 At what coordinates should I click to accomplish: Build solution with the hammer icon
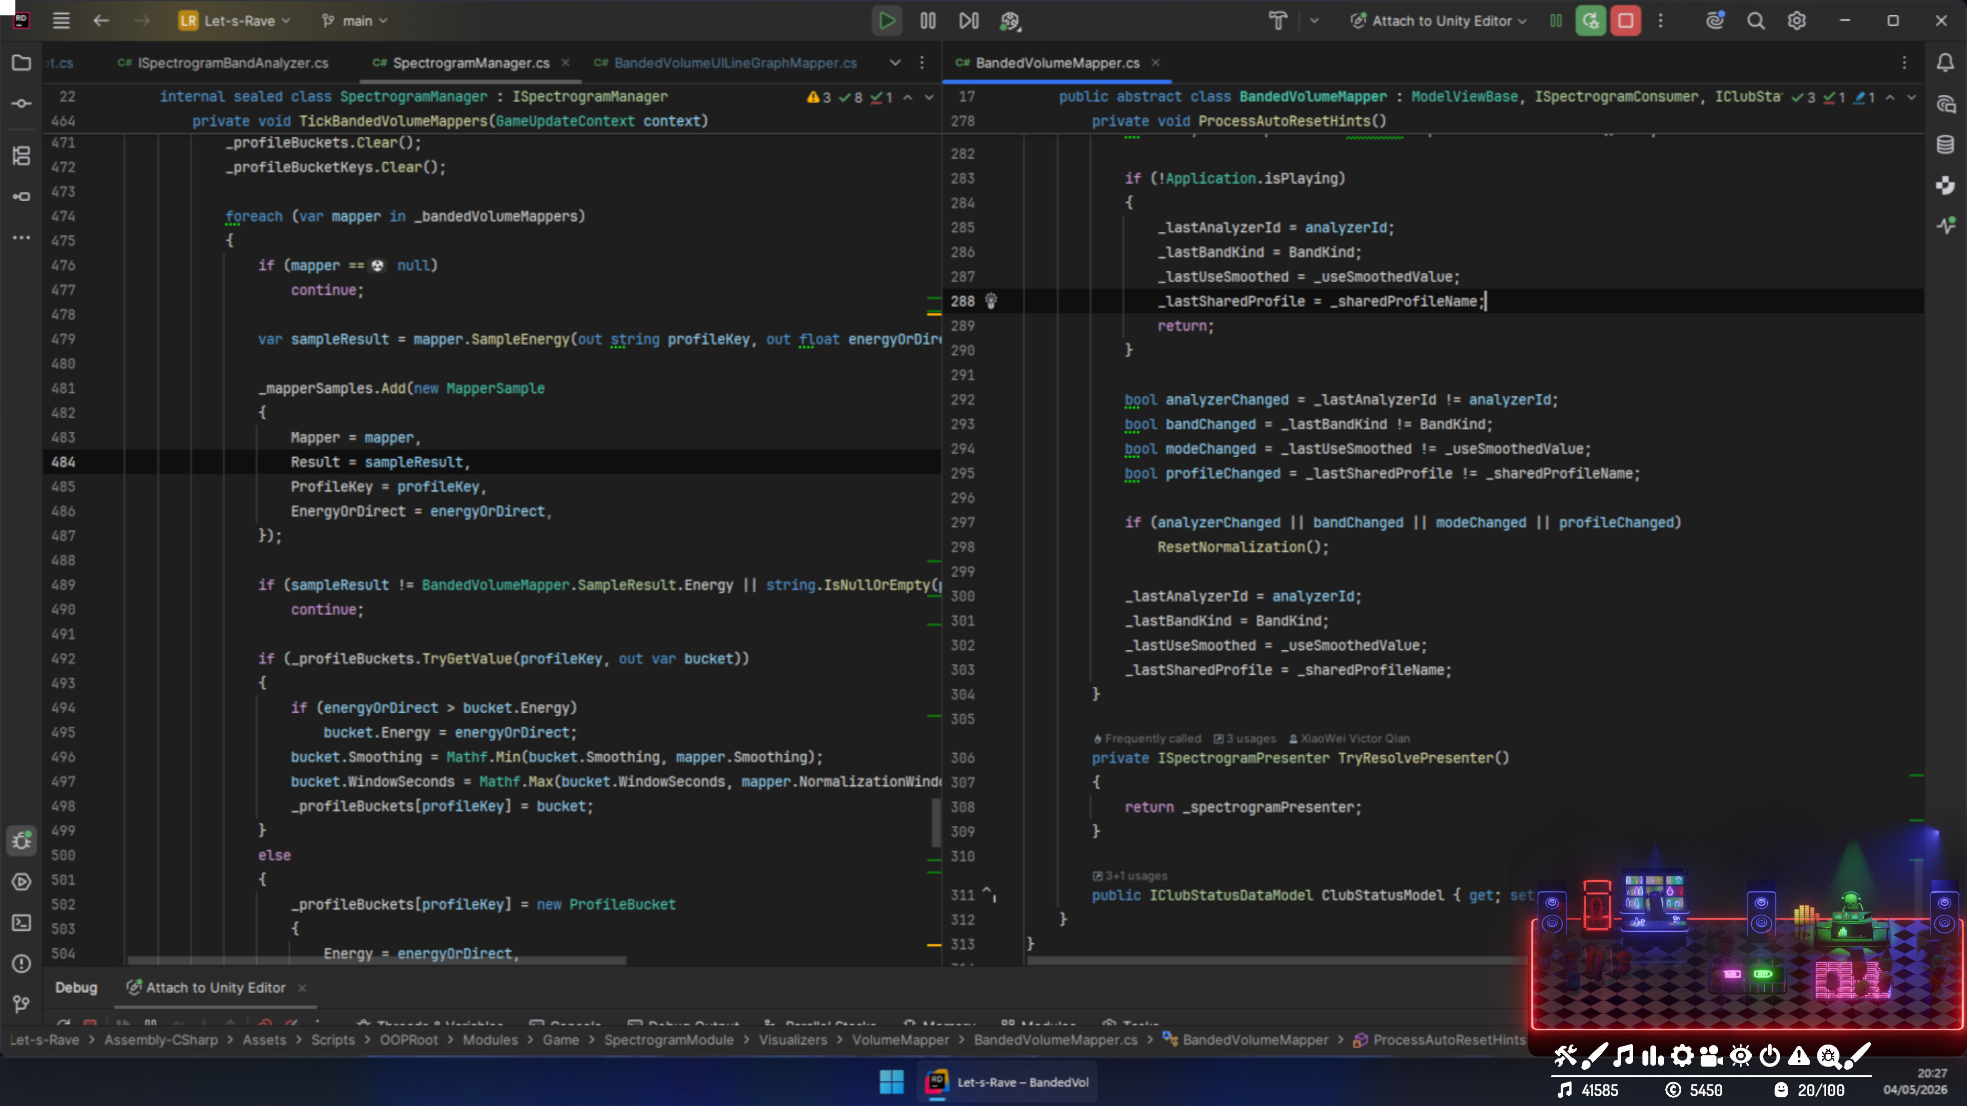[x=1278, y=20]
